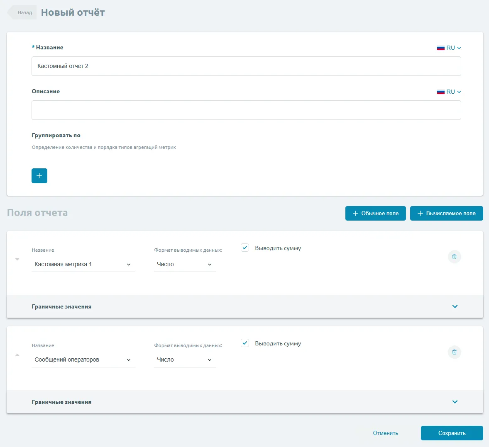Viewport: 489px width, 447px height.
Task: Click the Russian flag next to Название
Action: point(441,48)
